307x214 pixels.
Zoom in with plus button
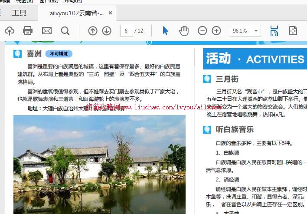click(x=216, y=30)
